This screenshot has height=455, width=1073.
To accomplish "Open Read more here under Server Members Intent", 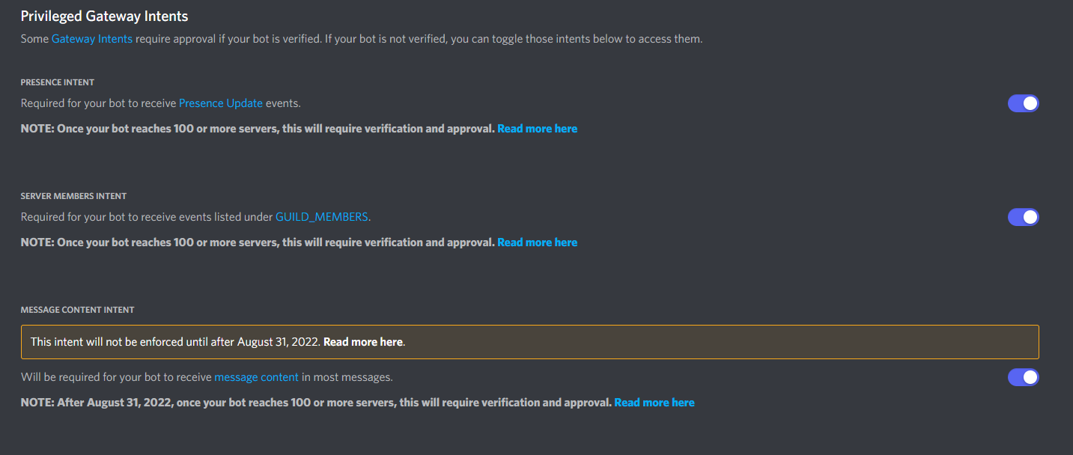I will click(x=538, y=242).
